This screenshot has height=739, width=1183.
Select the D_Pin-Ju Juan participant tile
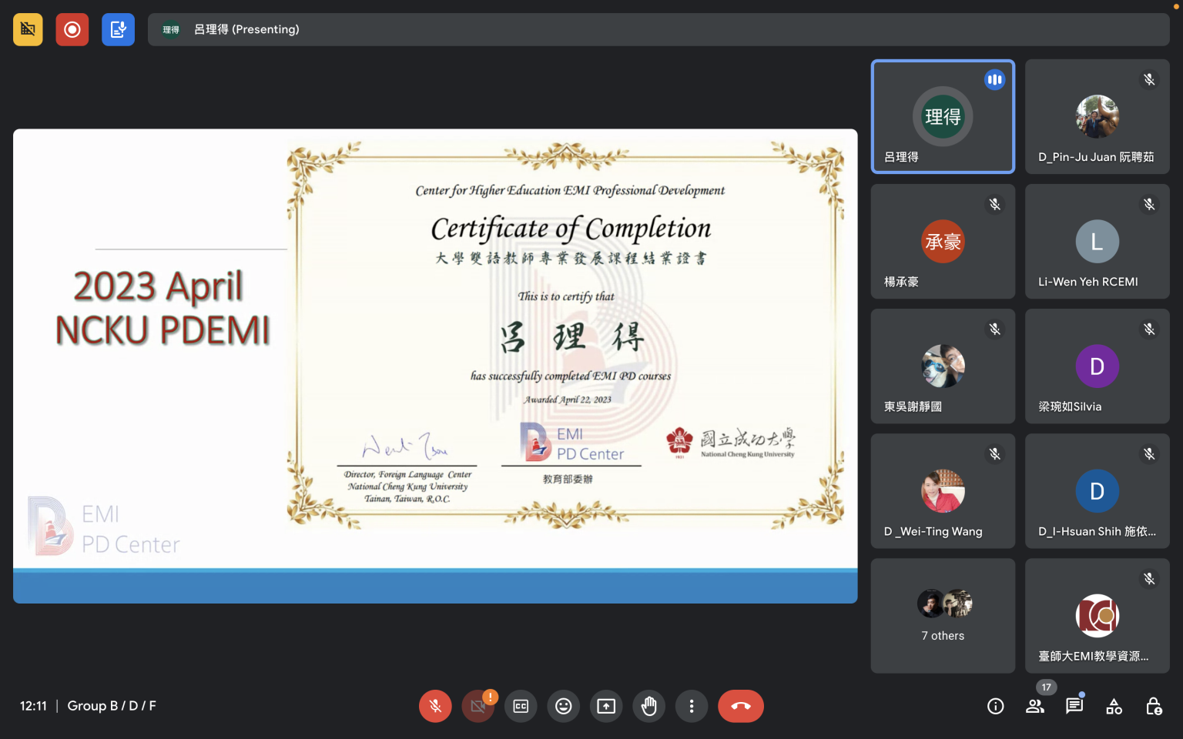point(1098,116)
